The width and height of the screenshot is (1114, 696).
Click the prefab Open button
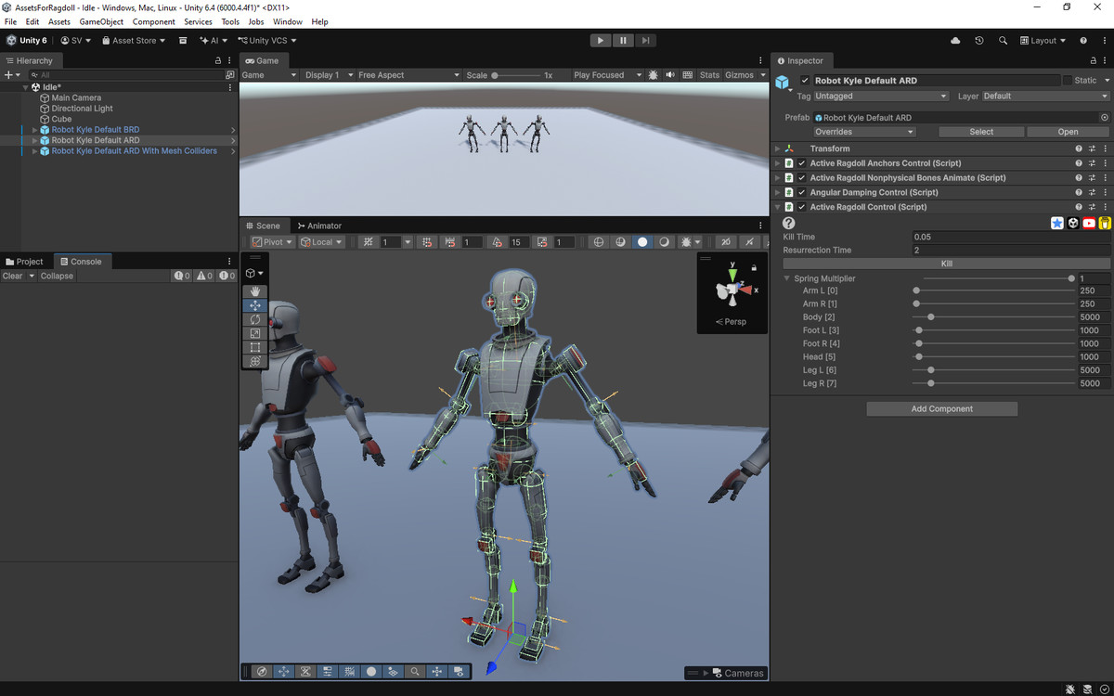coord(1069,132)
